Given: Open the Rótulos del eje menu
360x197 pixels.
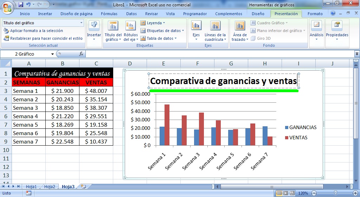Looking at the screenshot, I should [131, 31].
